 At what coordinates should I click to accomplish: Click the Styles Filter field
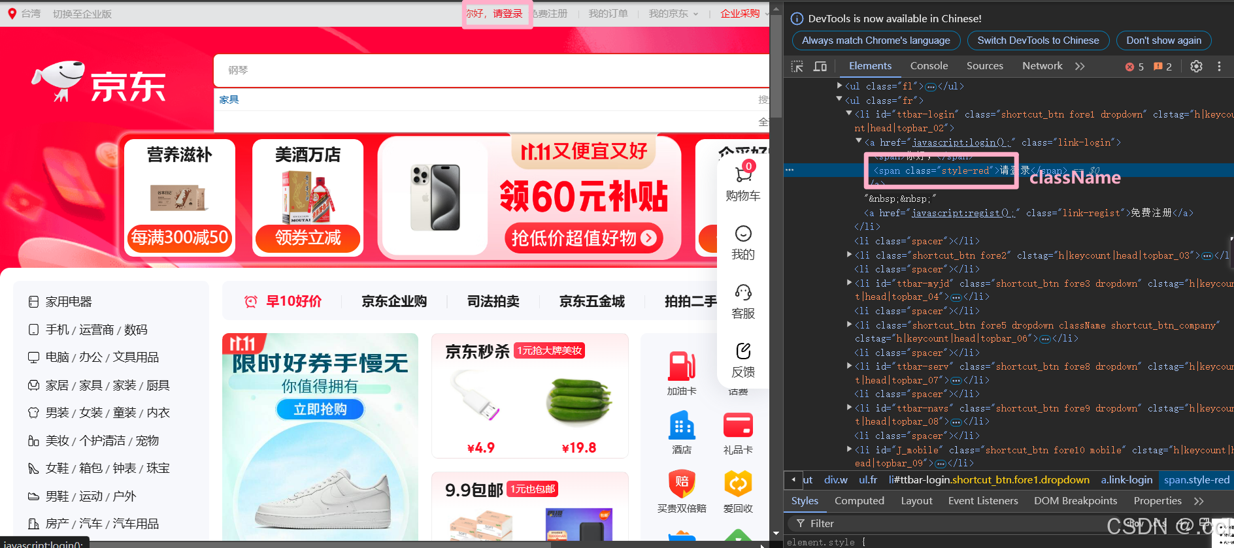pyautogui.click(x=948, y=523)
